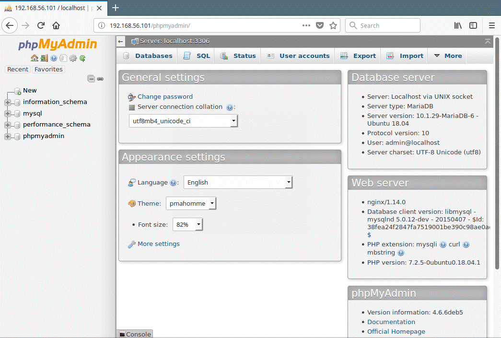Viewport: 501px width, 338px height.
Task: Open phpMyAdmin documentation blue question icon in sidebar
Action: (x=54, y=58)
